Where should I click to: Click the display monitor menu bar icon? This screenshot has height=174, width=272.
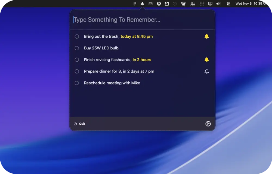click(210, 4)
